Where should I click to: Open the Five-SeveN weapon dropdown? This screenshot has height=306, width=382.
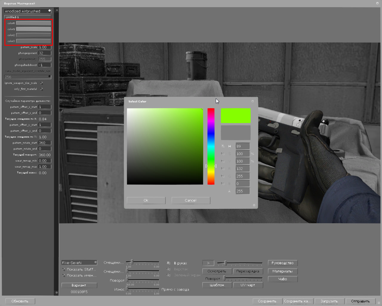click(x=79, y=263)
